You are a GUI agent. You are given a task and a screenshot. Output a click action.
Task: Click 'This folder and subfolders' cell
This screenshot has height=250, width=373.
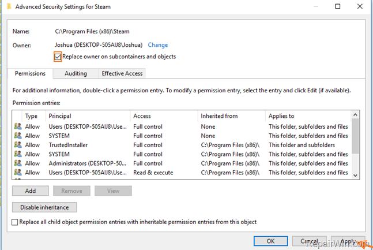(x=302, y=145)
